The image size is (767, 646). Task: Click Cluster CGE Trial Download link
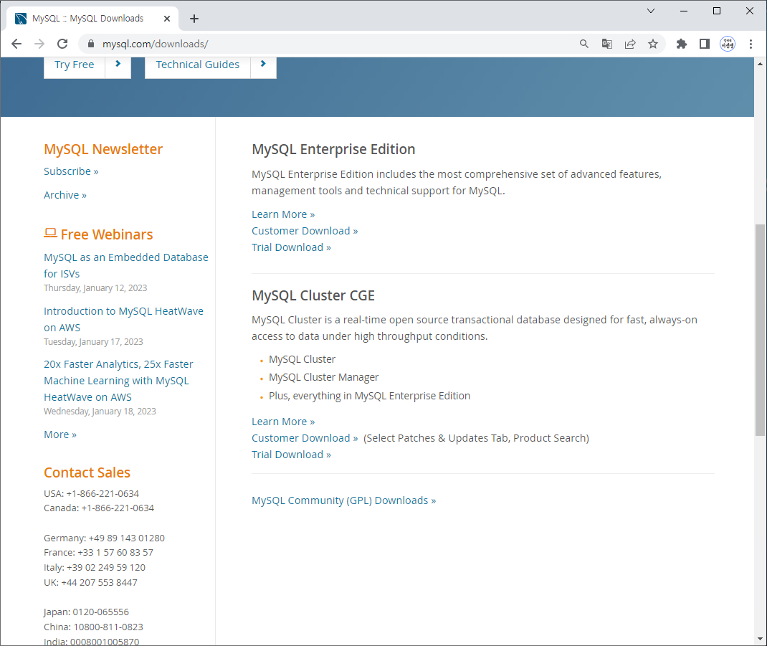click(291, 455)
